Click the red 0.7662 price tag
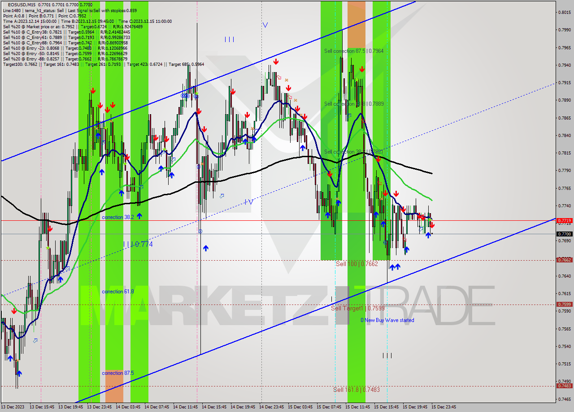Screen dimensions: 574x412 click(564, 260)
